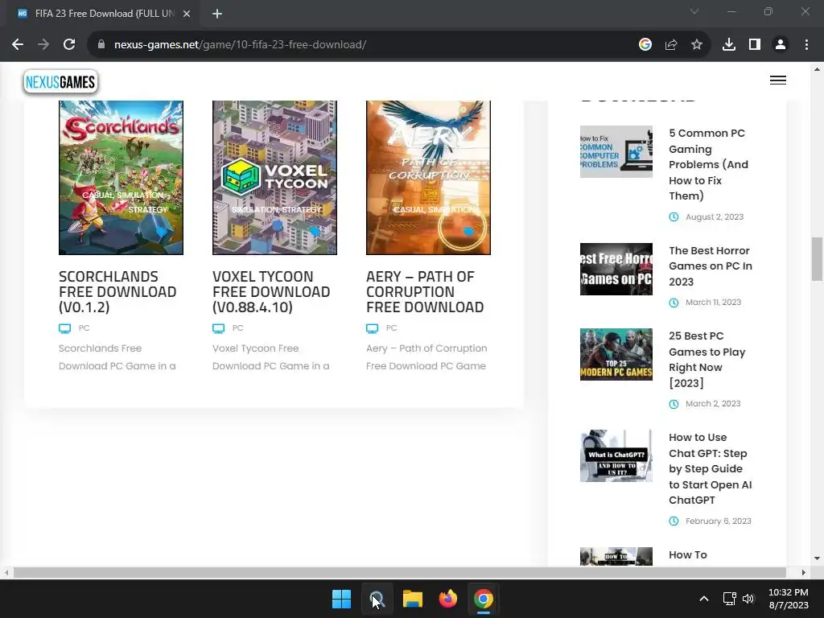Screen dimensions: 824x618
Task: Open Top 25 Modern PC Games thumbnail
Action: (x=616, y=354)
